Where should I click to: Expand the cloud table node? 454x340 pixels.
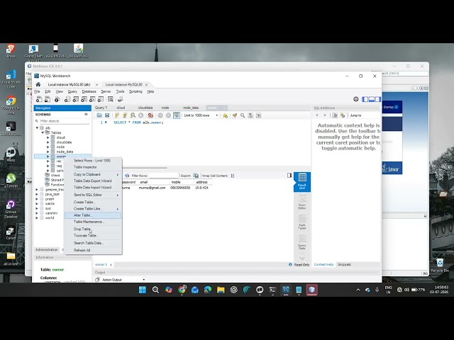[x=48, y=137]
